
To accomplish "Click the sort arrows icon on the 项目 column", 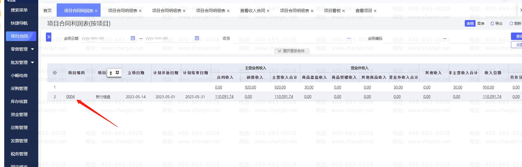I will click(x=111, y=73).
